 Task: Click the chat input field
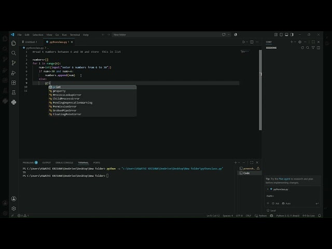click(x=293, y=196)
